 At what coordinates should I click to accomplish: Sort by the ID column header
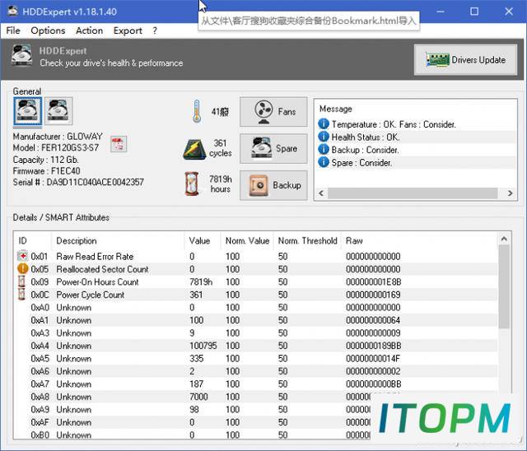tap(34, 241)
